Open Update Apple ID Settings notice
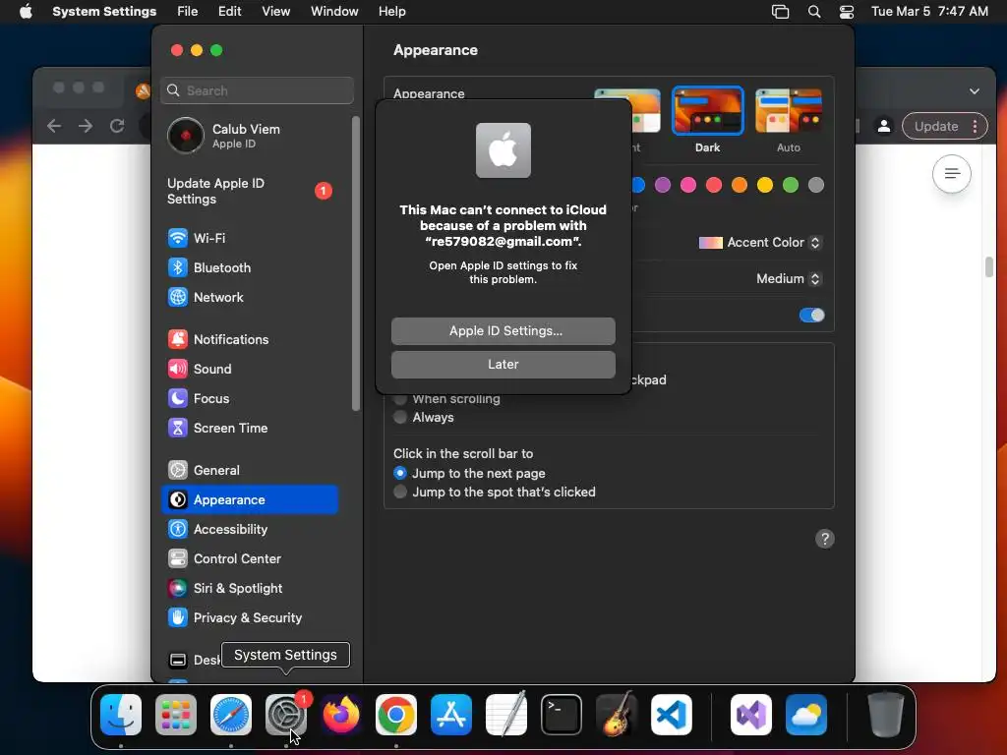Image resolution: width=1007 pixels, height=755 pixels. pyautogui.click(x=251, y=192)
